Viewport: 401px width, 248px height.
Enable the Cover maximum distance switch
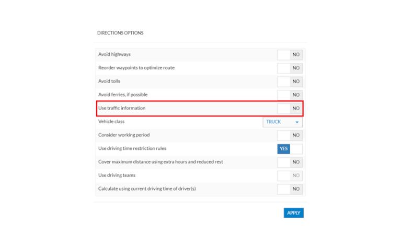point(290,162)
